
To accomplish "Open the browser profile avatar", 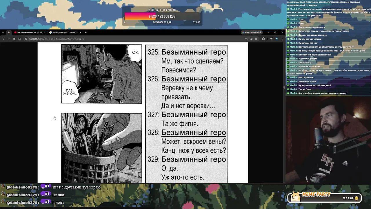I will point(277,39).
